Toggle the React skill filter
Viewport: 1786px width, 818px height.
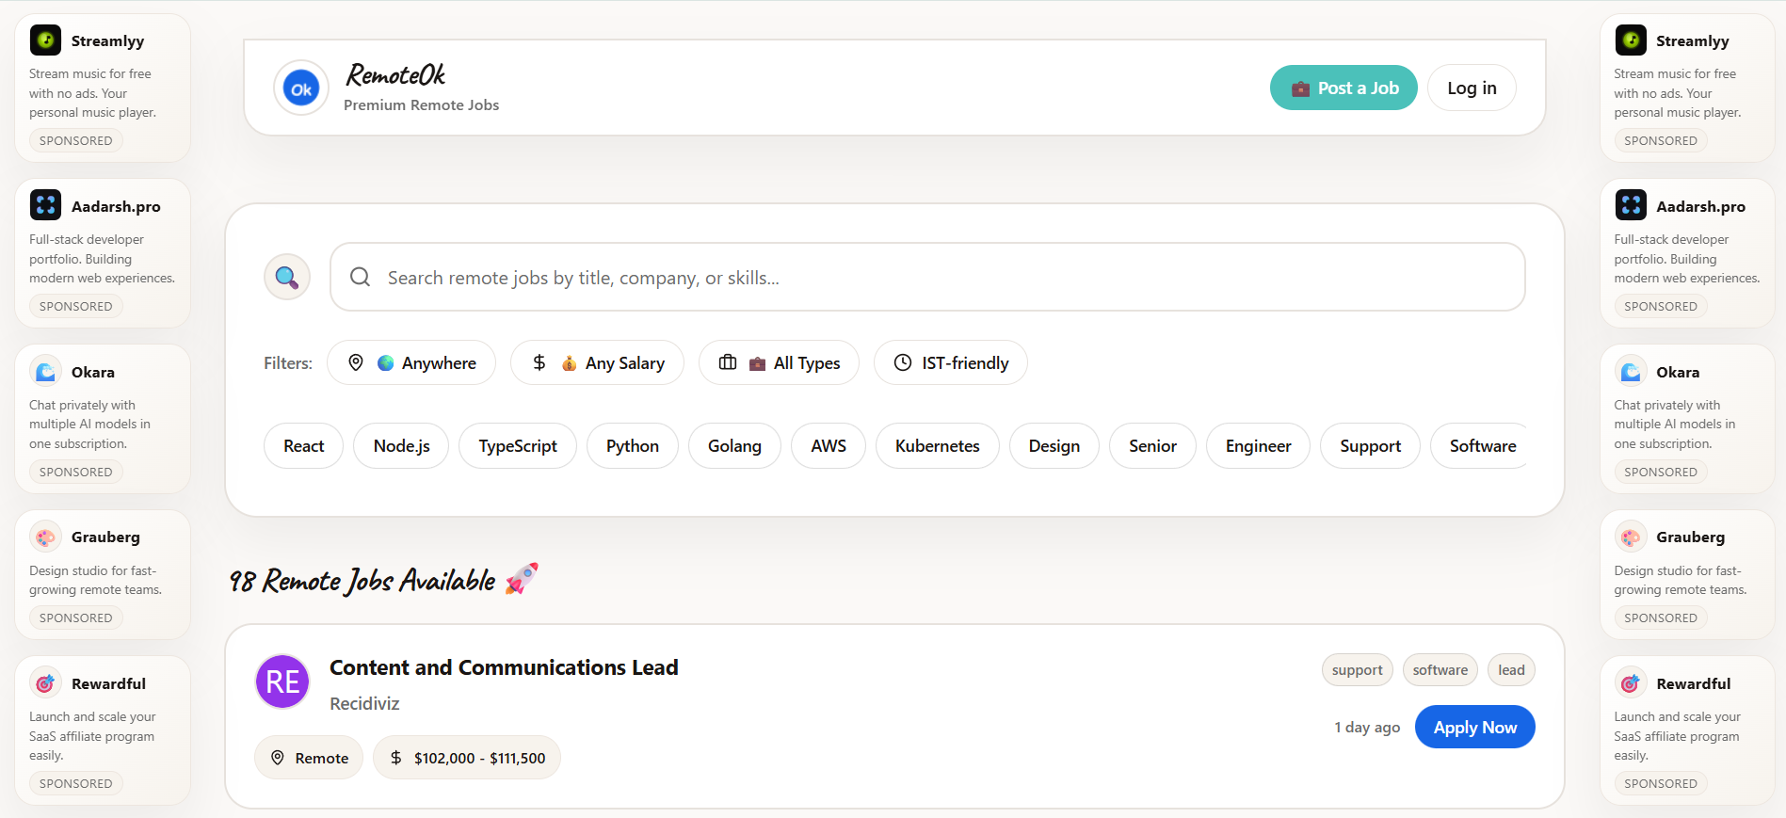[303, 445]
